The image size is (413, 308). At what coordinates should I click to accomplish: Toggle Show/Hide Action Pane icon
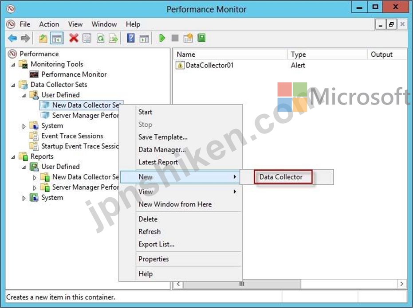[144, 39]
